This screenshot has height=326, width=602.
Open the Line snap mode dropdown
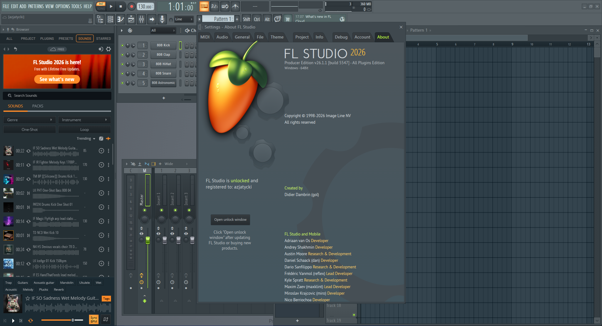184,19
